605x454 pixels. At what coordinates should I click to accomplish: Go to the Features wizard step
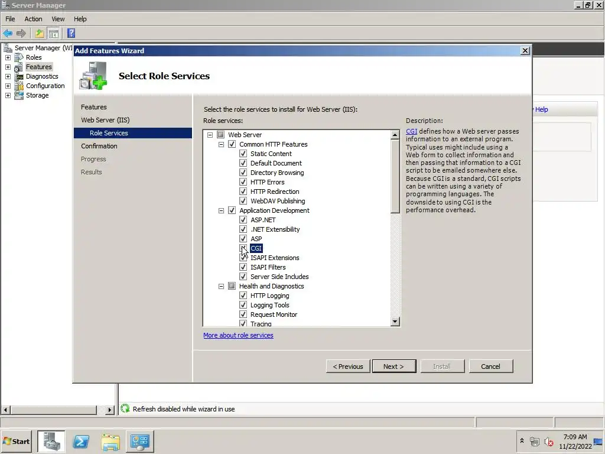pyautogui.click(x=94, y=107)
